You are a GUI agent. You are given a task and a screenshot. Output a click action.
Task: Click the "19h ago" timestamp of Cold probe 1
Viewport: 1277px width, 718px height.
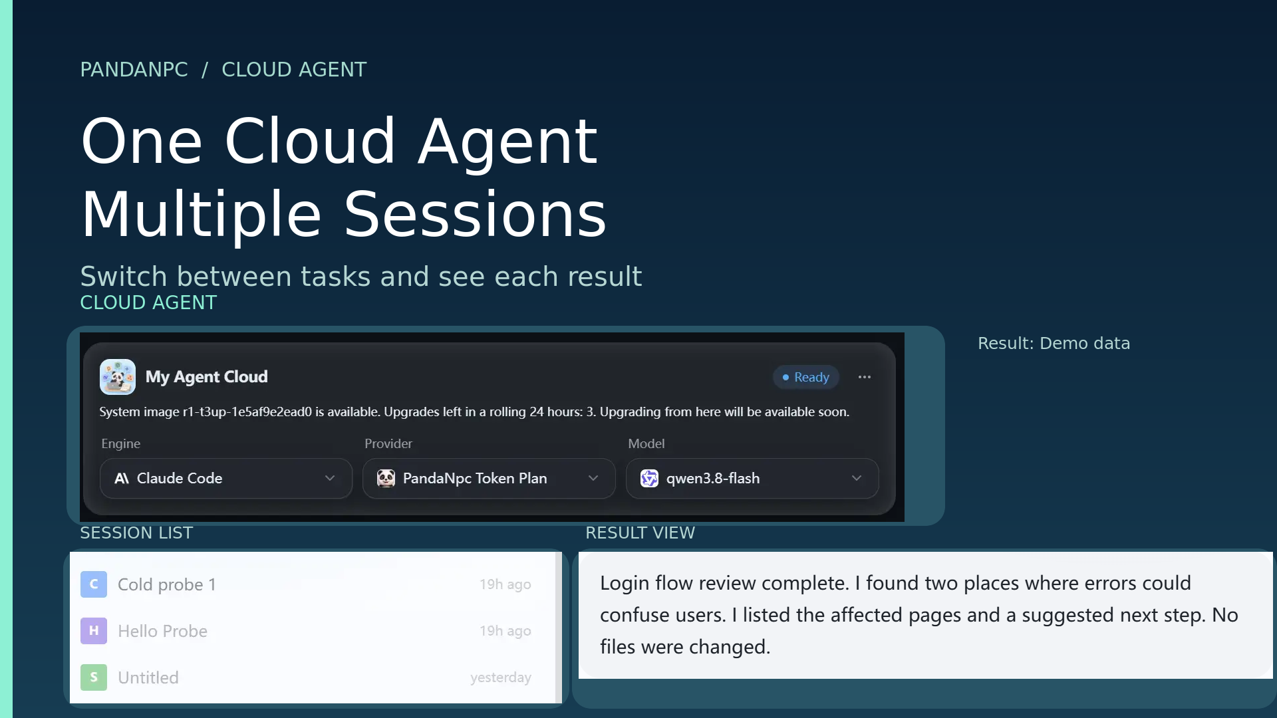pos(505,584)
